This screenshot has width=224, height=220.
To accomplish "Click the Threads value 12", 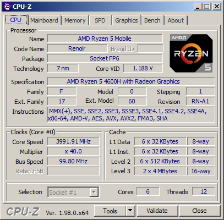I will coord(204,191).
